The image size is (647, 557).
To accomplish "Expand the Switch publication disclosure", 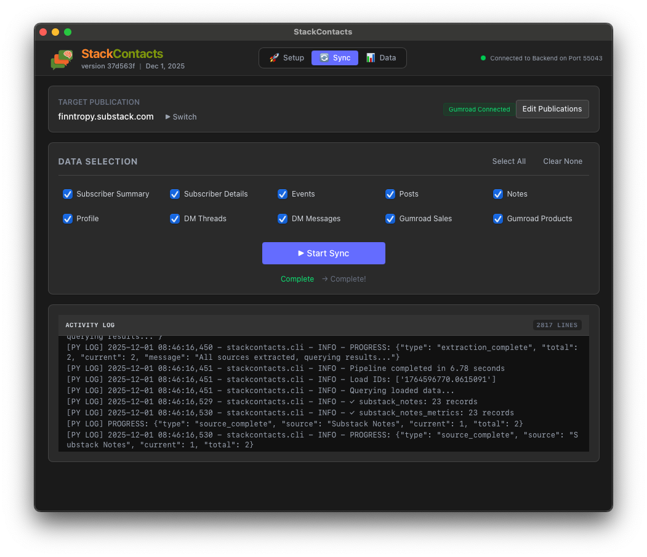I will click(x=181, y=117).
